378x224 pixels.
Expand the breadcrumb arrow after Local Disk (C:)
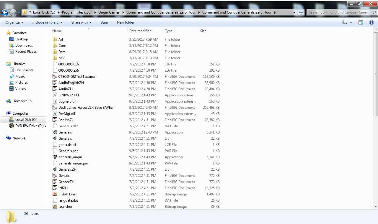pos(59,12)
